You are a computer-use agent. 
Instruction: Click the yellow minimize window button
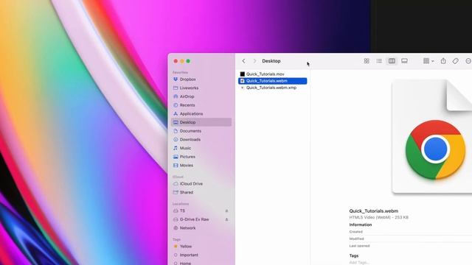182,61
